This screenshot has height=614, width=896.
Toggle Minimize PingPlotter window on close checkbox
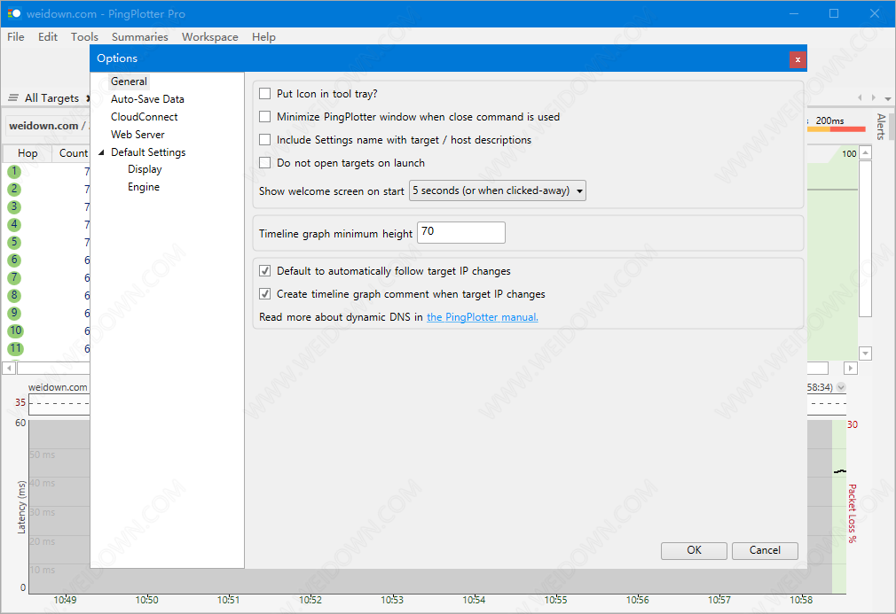pos(264,116)
